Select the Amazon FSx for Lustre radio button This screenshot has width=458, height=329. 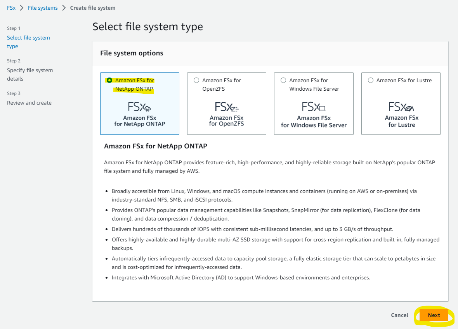371,80
